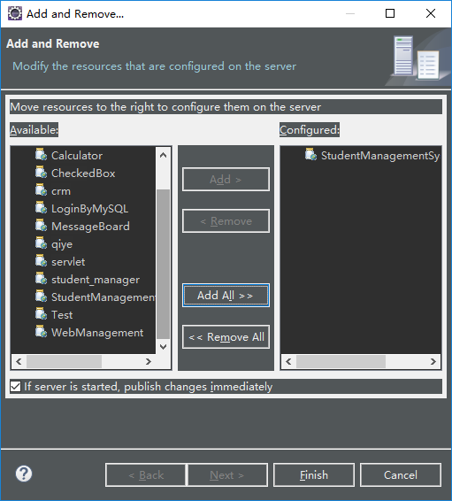Click Available list vertical scrollbar up arrow
This screenshot has height=501, width=452.
(x=163, y=155)
